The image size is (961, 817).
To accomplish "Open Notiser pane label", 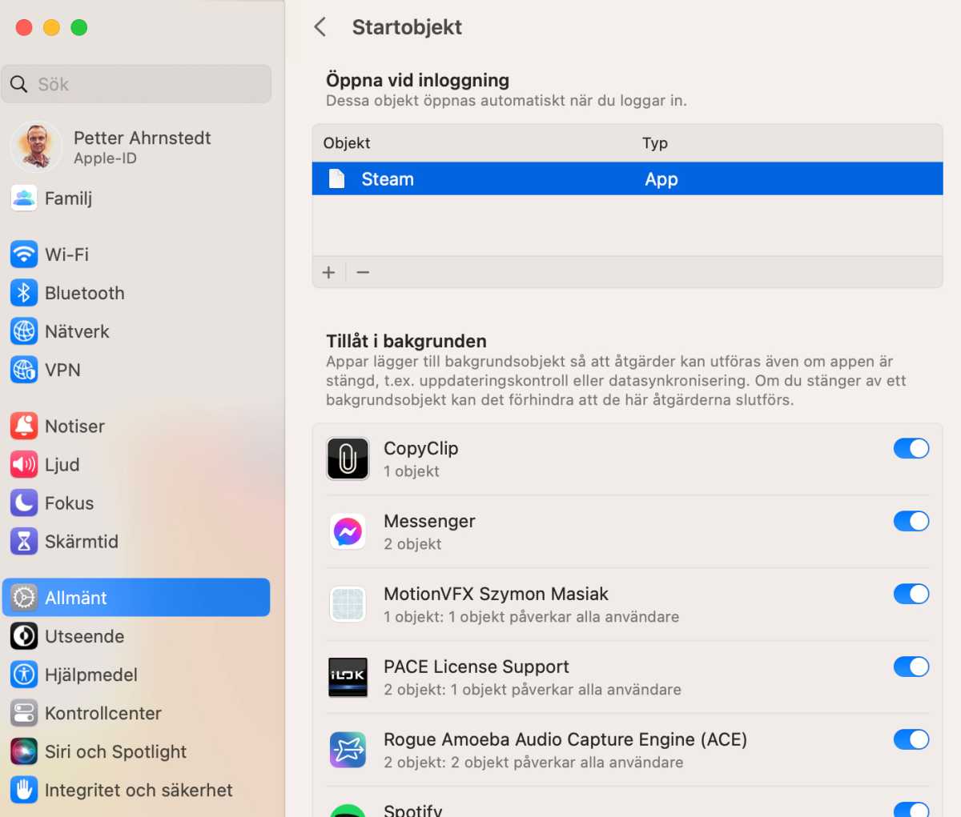I will 74,426.
